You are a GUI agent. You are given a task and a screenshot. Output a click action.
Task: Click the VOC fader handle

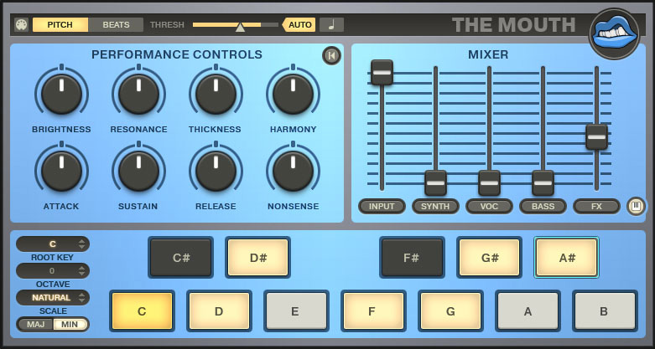[x=489, y=183]
